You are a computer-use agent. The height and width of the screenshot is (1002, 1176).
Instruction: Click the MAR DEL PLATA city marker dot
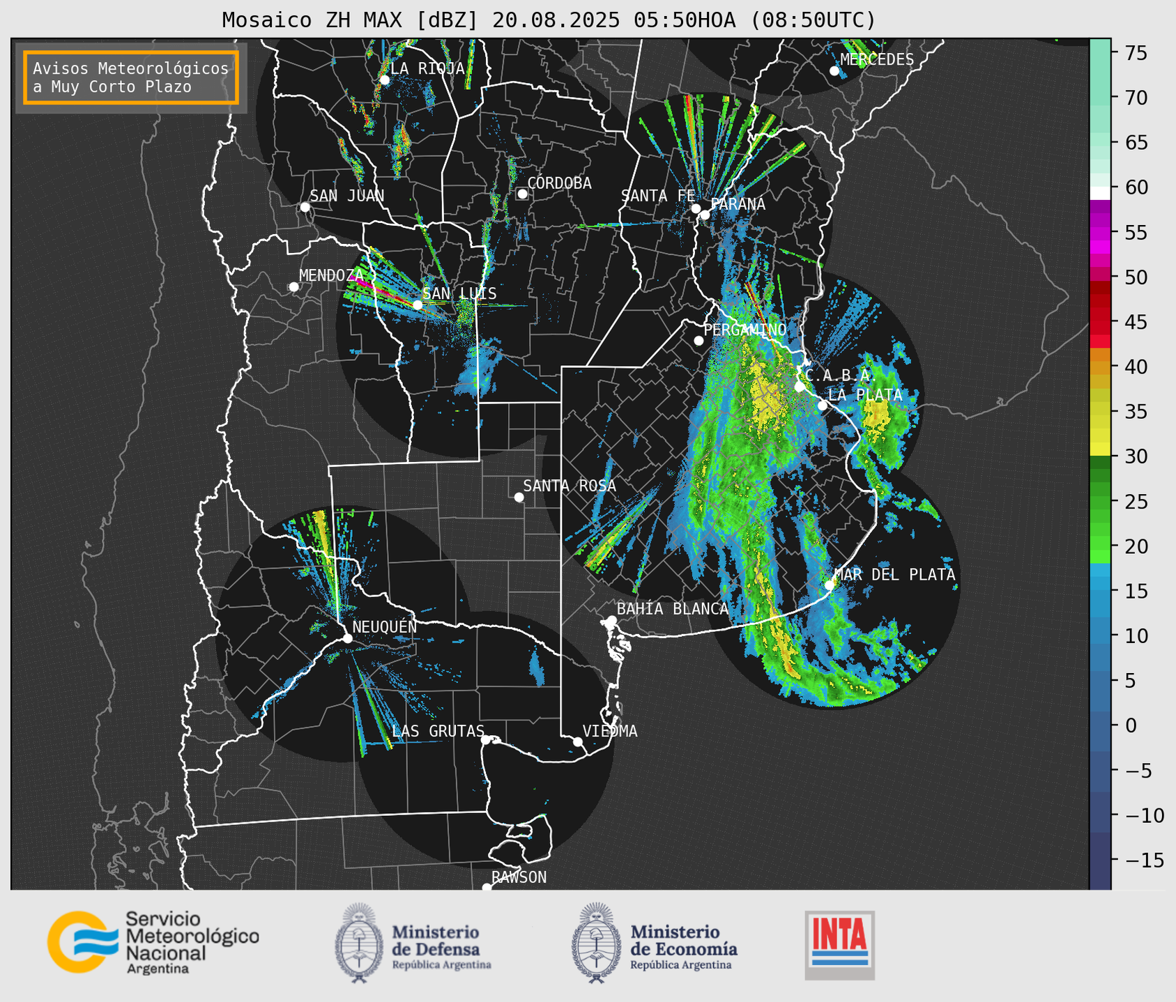pos(830,585)
